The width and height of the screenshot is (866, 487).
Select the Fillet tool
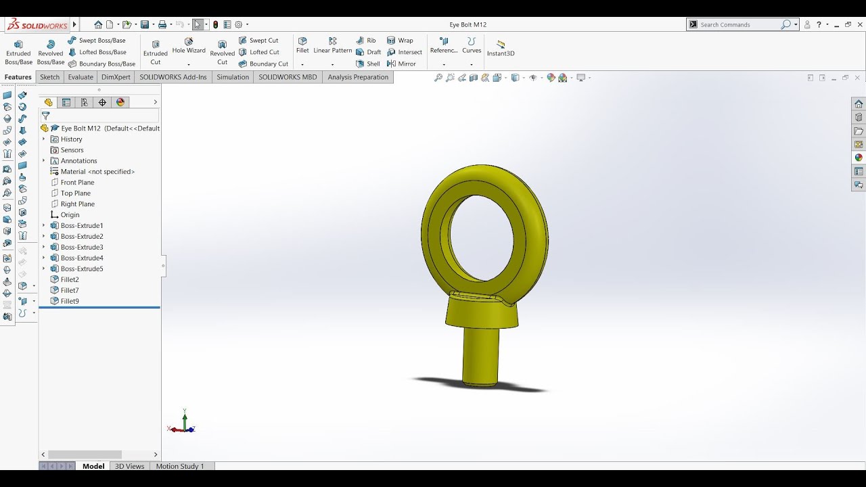pyautogui.click(x=302, y=45)
